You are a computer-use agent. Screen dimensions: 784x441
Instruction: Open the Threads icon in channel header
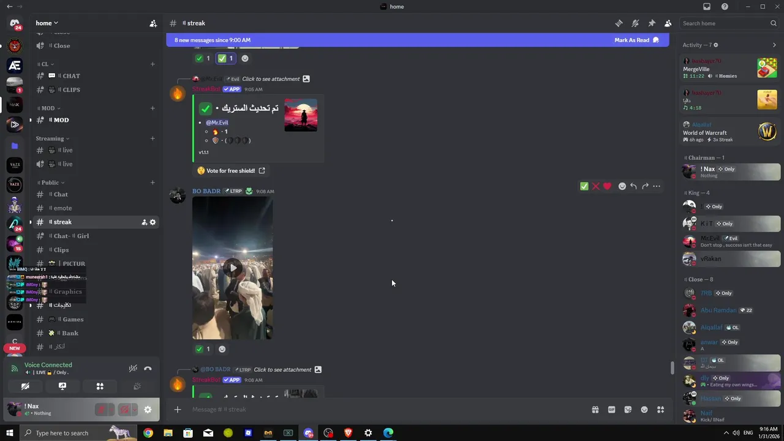coord(619,23)
